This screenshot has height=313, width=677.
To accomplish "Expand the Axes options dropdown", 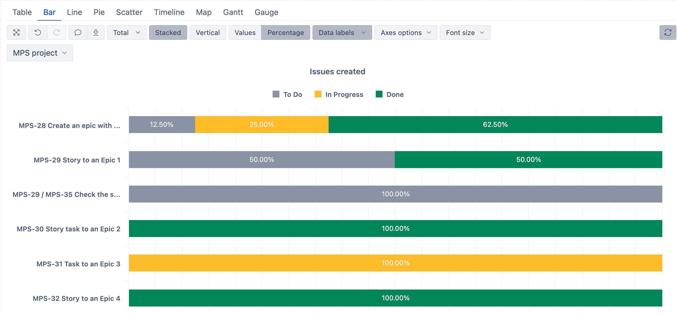I will (406, 32).
